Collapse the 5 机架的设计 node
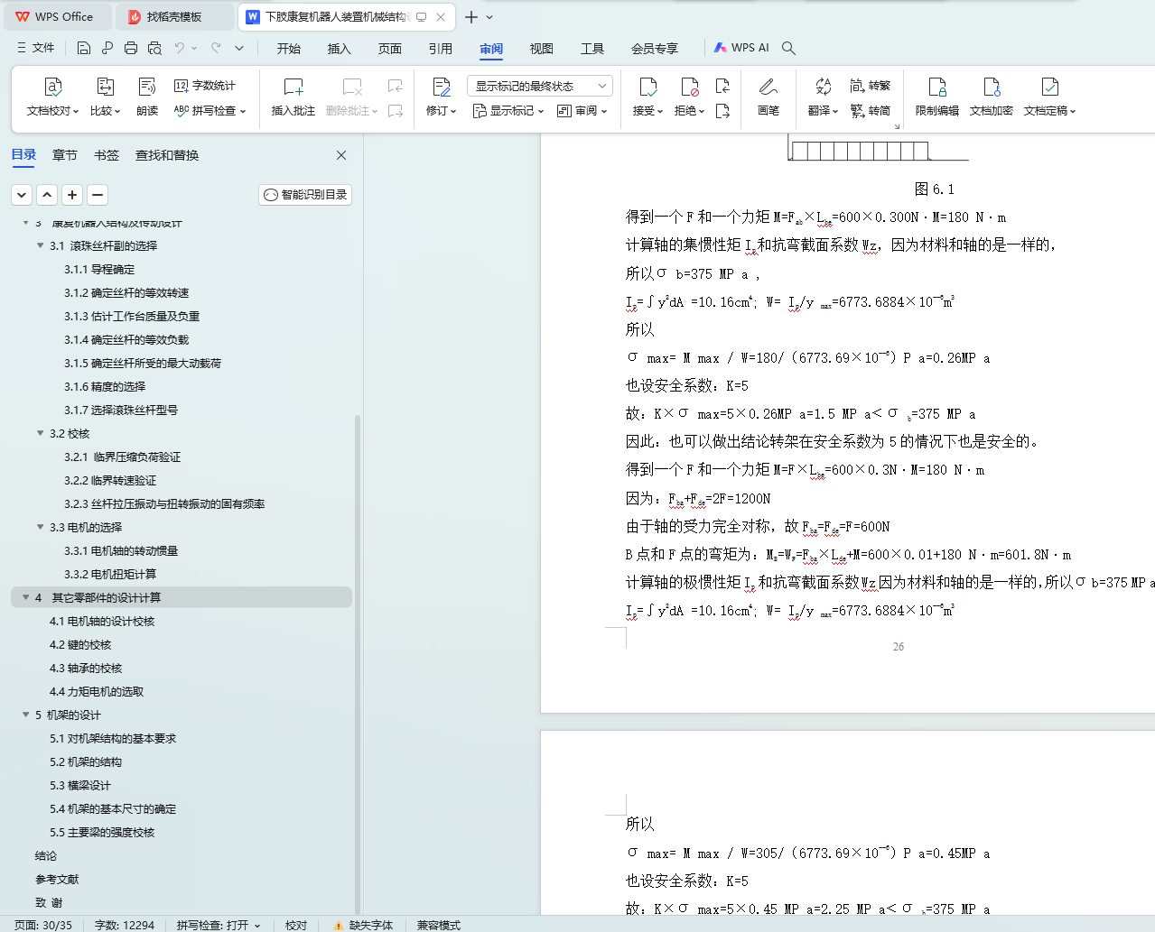This screenshot has width=1155, height=932. [25, 715]
